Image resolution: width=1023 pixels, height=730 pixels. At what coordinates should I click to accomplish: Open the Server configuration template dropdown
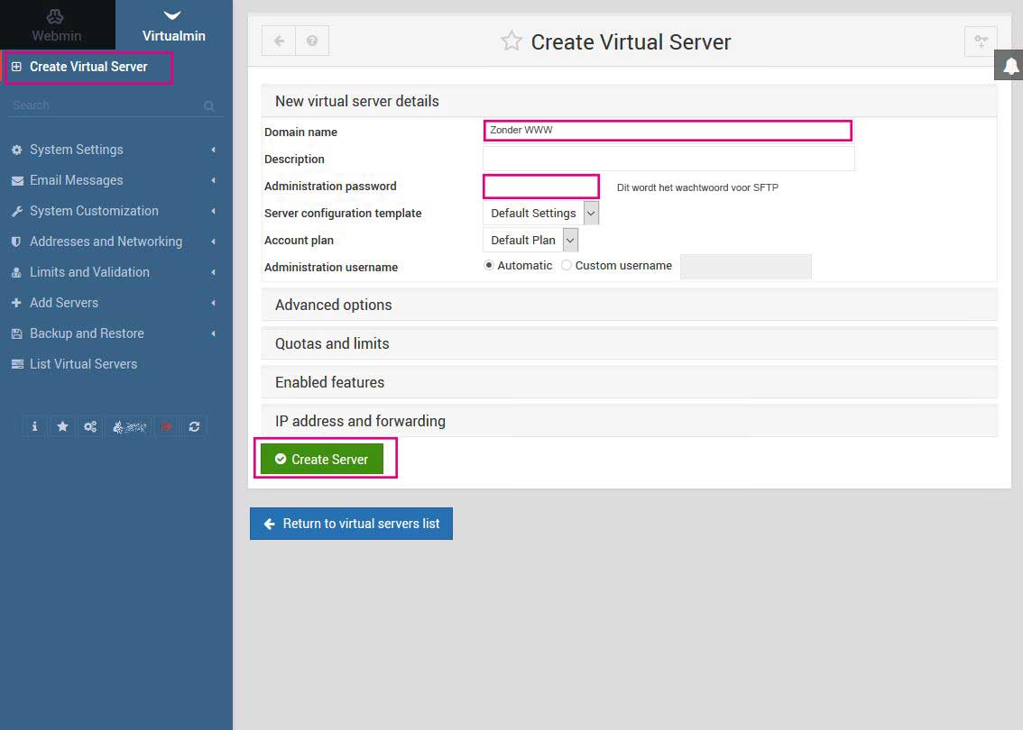[x=540, y=214]
